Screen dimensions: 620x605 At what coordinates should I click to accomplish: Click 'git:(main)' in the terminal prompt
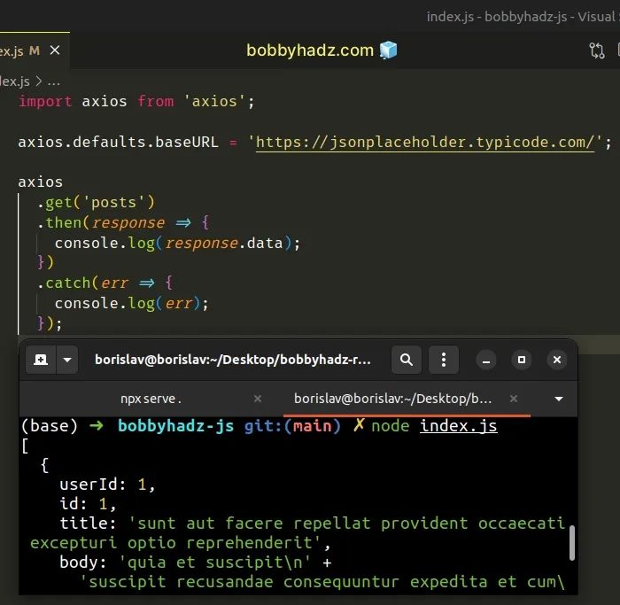coord(292,426)
